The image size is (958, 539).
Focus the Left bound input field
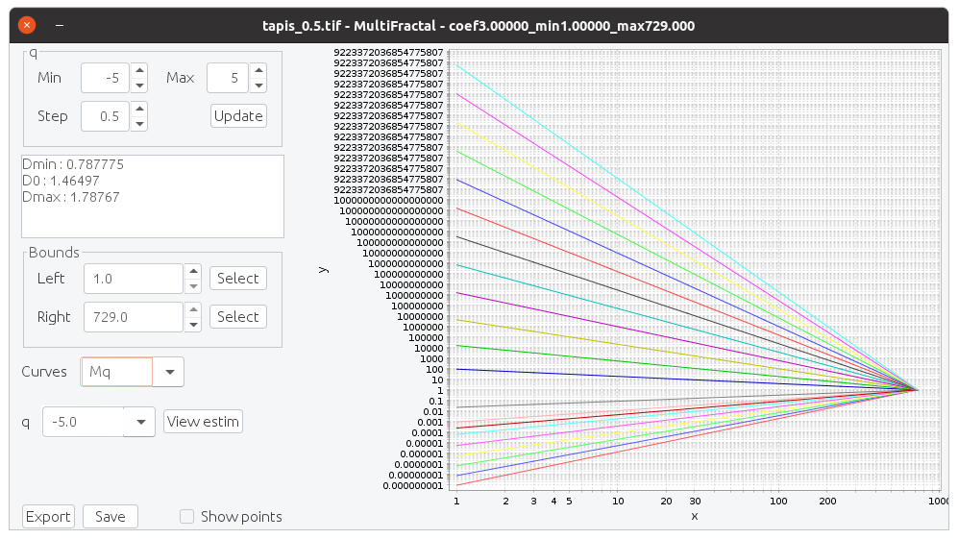[133, 279]
